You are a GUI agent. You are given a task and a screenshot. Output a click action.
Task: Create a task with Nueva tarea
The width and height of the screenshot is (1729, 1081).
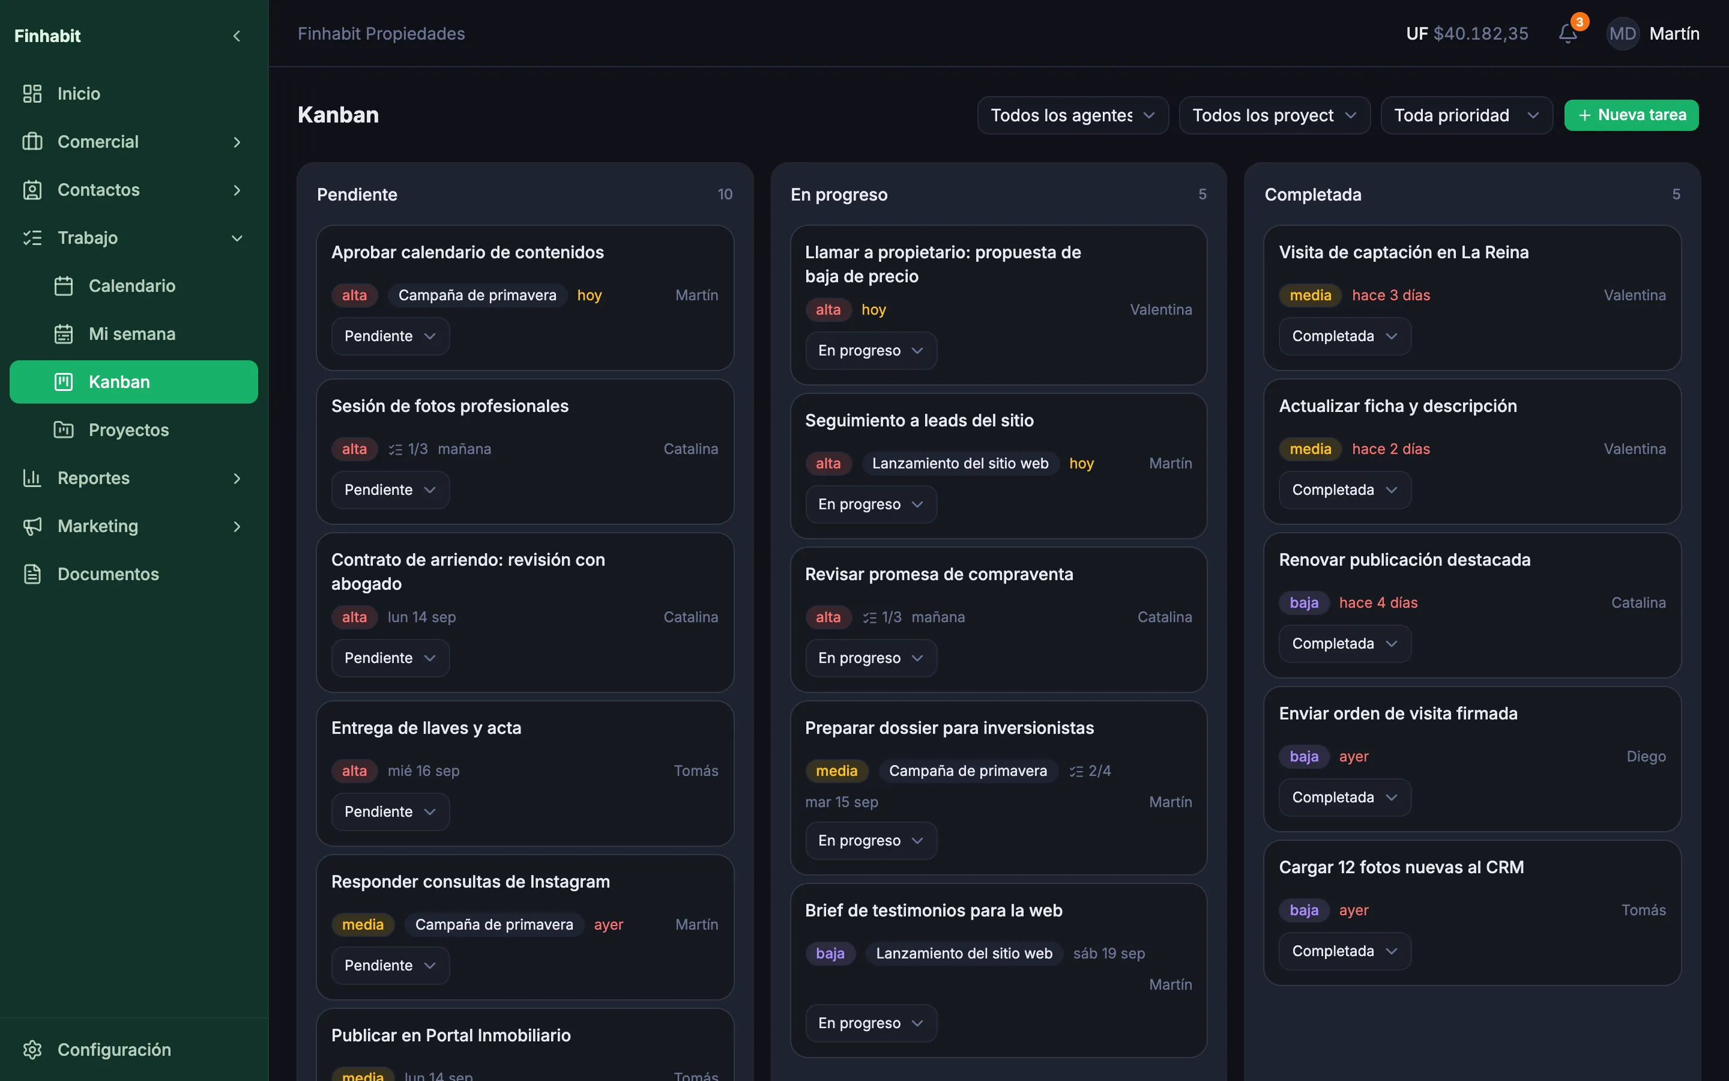(x=1631, y=115)
